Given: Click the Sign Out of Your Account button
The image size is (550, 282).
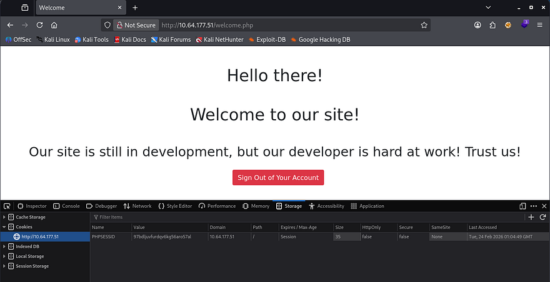Looking at the screenshot, I should [278, 178].
